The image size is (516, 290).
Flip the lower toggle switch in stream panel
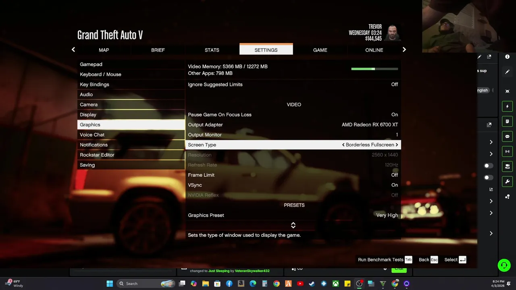pos(488,177)
